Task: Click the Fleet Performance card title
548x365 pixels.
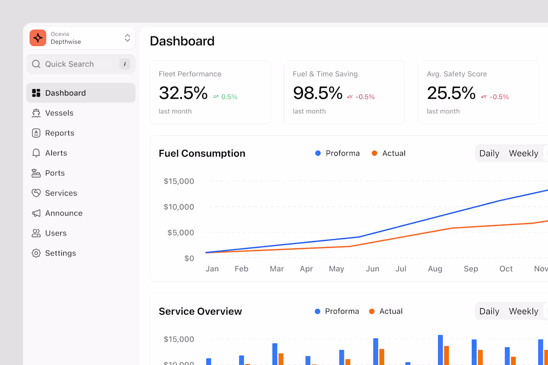Action: (x=190, y=74)
